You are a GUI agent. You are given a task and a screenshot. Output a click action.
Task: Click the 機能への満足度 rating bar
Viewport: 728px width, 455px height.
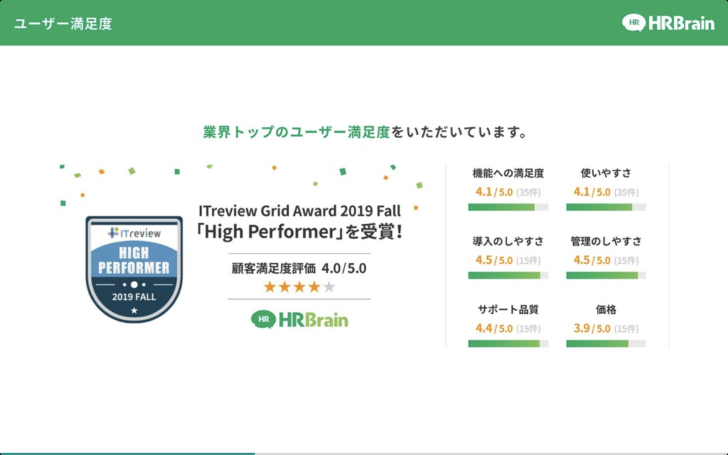(508, 207)
